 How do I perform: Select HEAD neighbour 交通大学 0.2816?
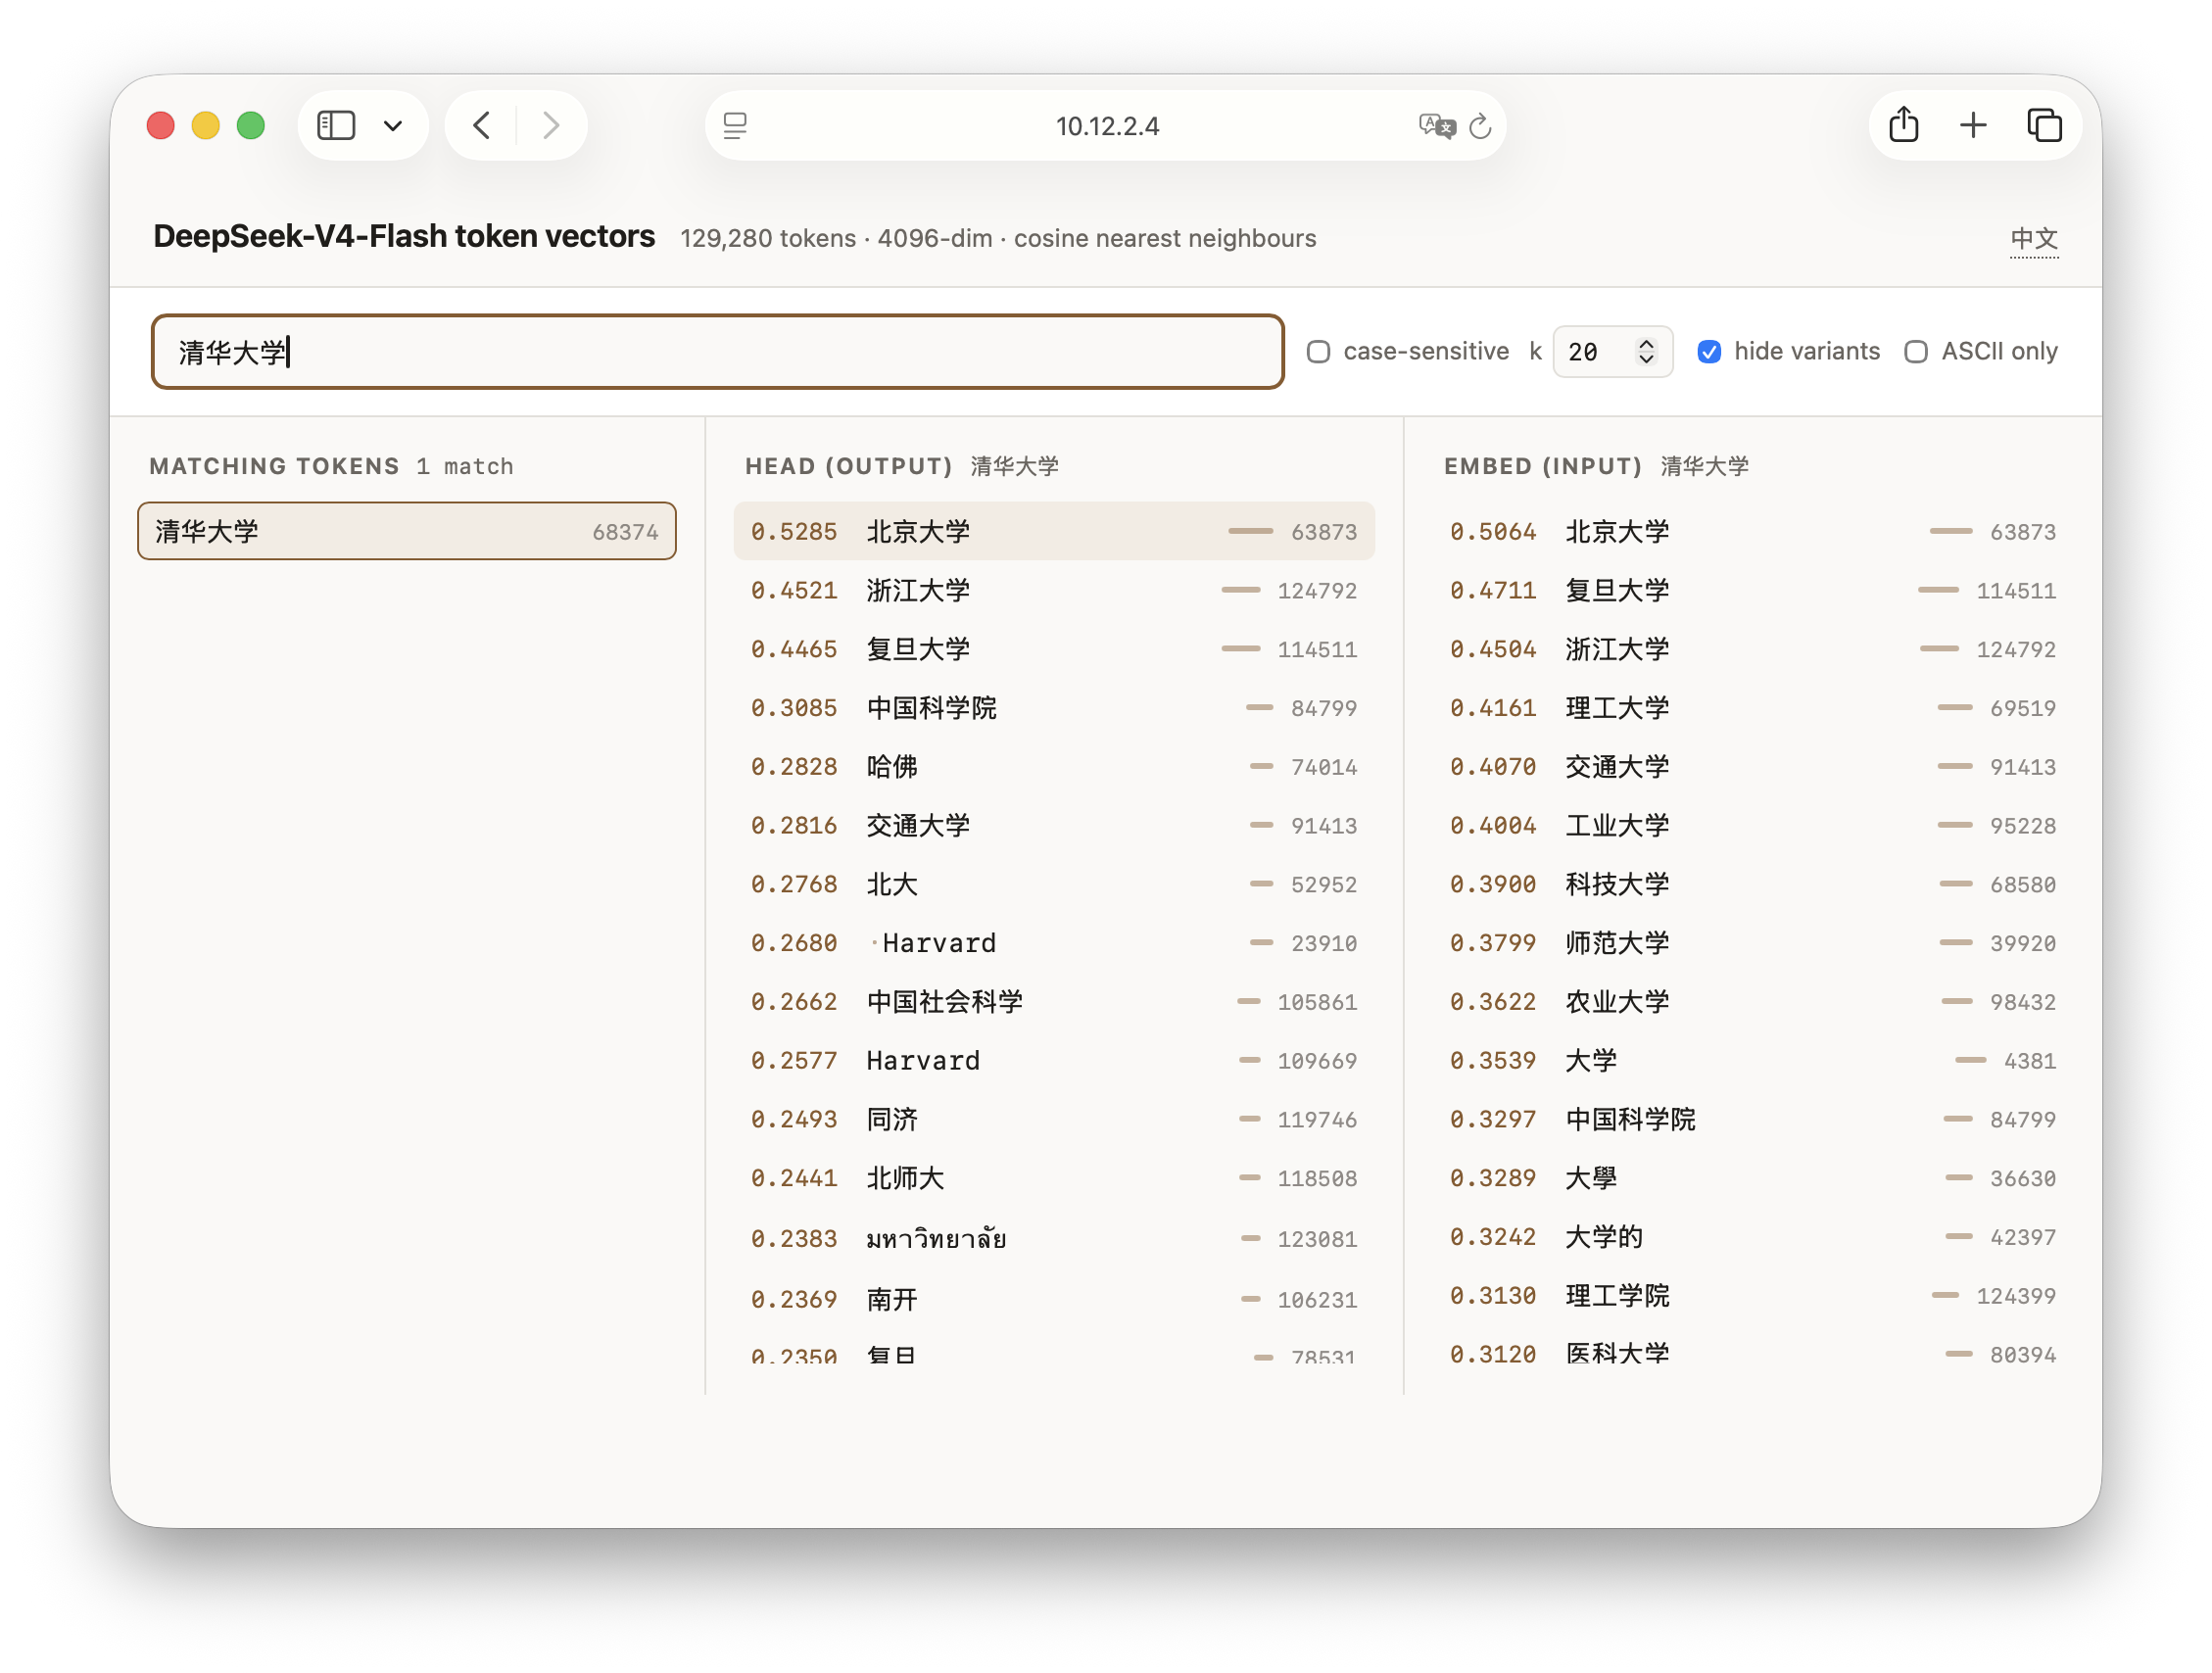(x=1054, y=826)
